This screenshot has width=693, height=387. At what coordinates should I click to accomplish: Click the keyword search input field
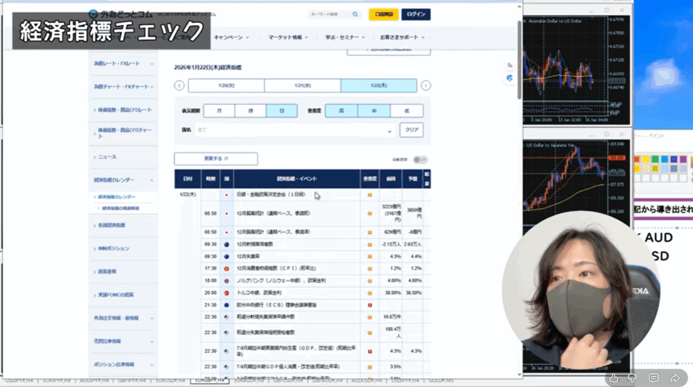tap(328, 14)
